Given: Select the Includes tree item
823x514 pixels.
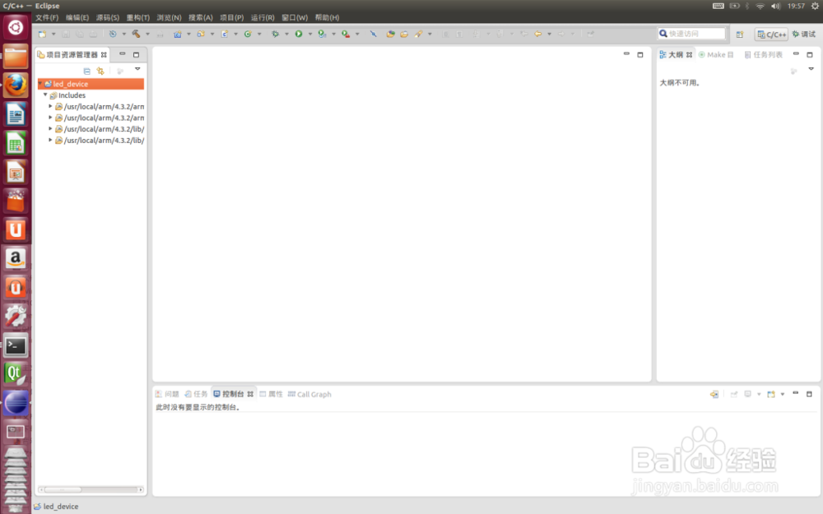Looking at the screenshot, I should pyautogui.click(x=72, y=95).
